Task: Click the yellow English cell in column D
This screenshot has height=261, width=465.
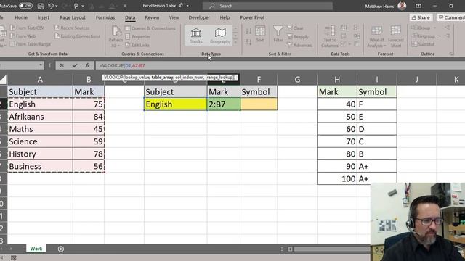Action: (x=176, y=104)
